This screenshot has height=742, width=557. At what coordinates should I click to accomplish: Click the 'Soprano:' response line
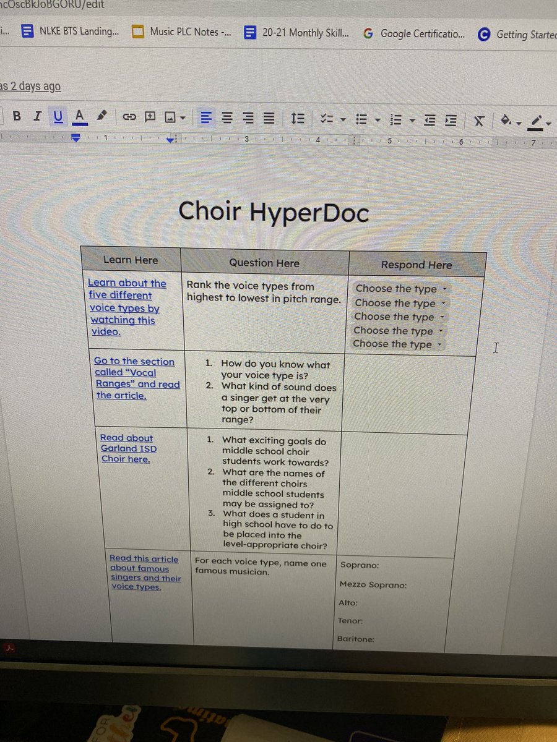[x=360, y=565]
